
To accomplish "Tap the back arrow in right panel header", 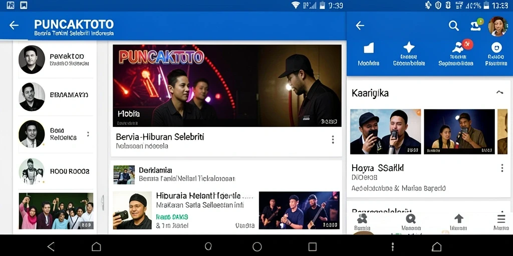I will click(x=360, y=25).
